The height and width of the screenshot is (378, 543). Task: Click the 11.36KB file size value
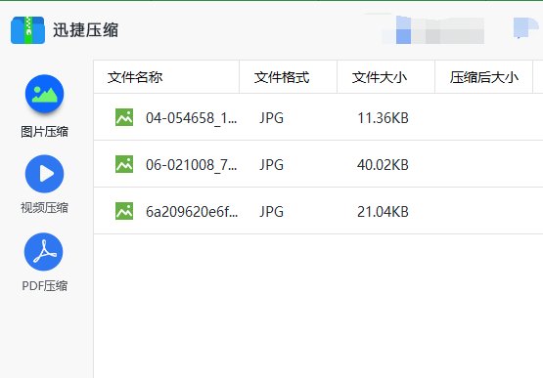tap(383, 118)
